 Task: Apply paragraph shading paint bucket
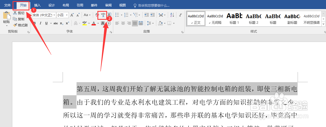(160, 23)
